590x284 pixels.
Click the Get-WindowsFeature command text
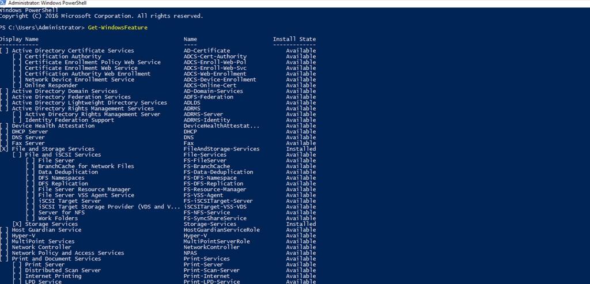coord(118,28)
